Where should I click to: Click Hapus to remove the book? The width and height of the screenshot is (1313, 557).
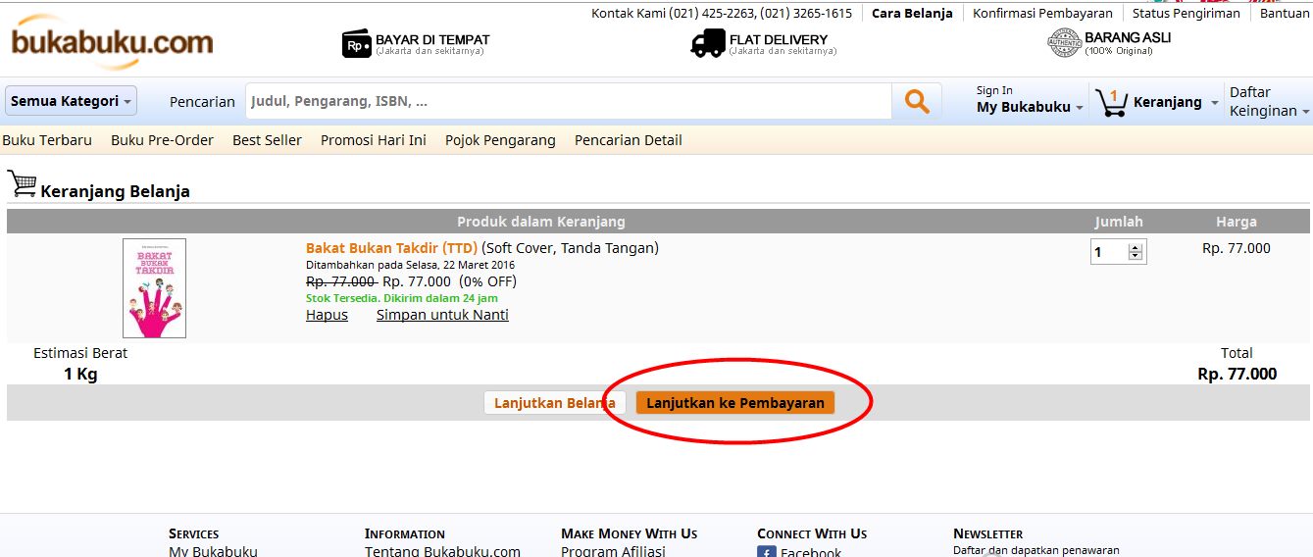(327, 315)
